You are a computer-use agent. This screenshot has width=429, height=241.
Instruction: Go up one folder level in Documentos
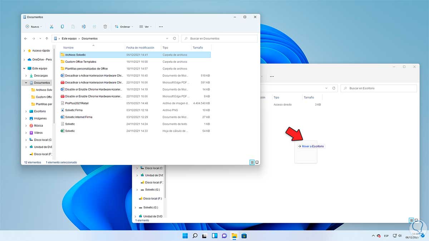coord(47,39)
